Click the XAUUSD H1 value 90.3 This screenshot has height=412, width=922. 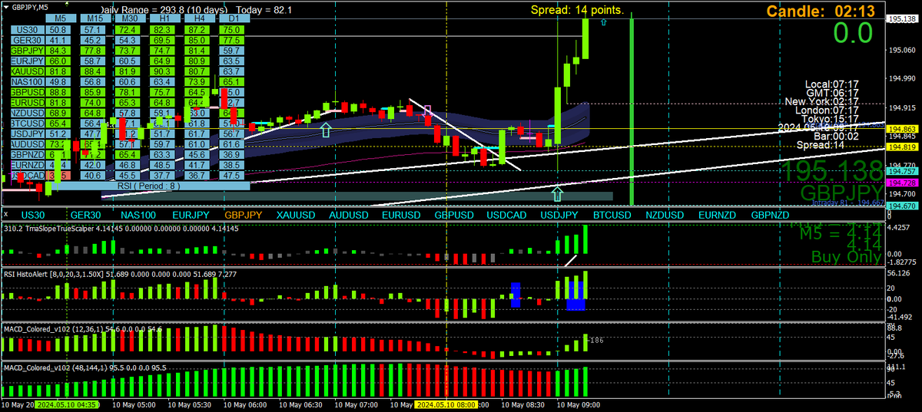point(161,71)
